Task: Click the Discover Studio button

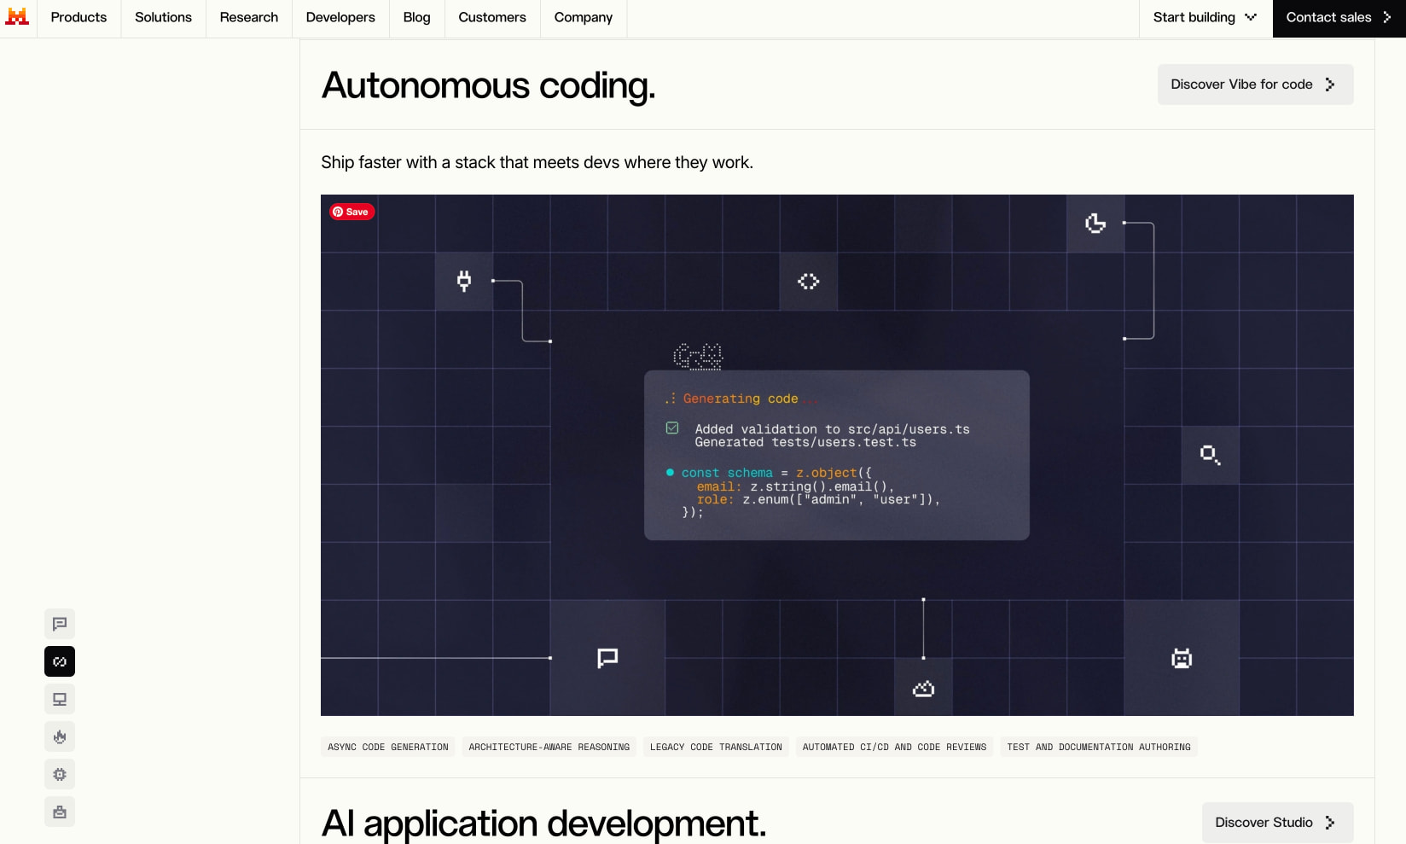Action: click(x=1277, y=823)
